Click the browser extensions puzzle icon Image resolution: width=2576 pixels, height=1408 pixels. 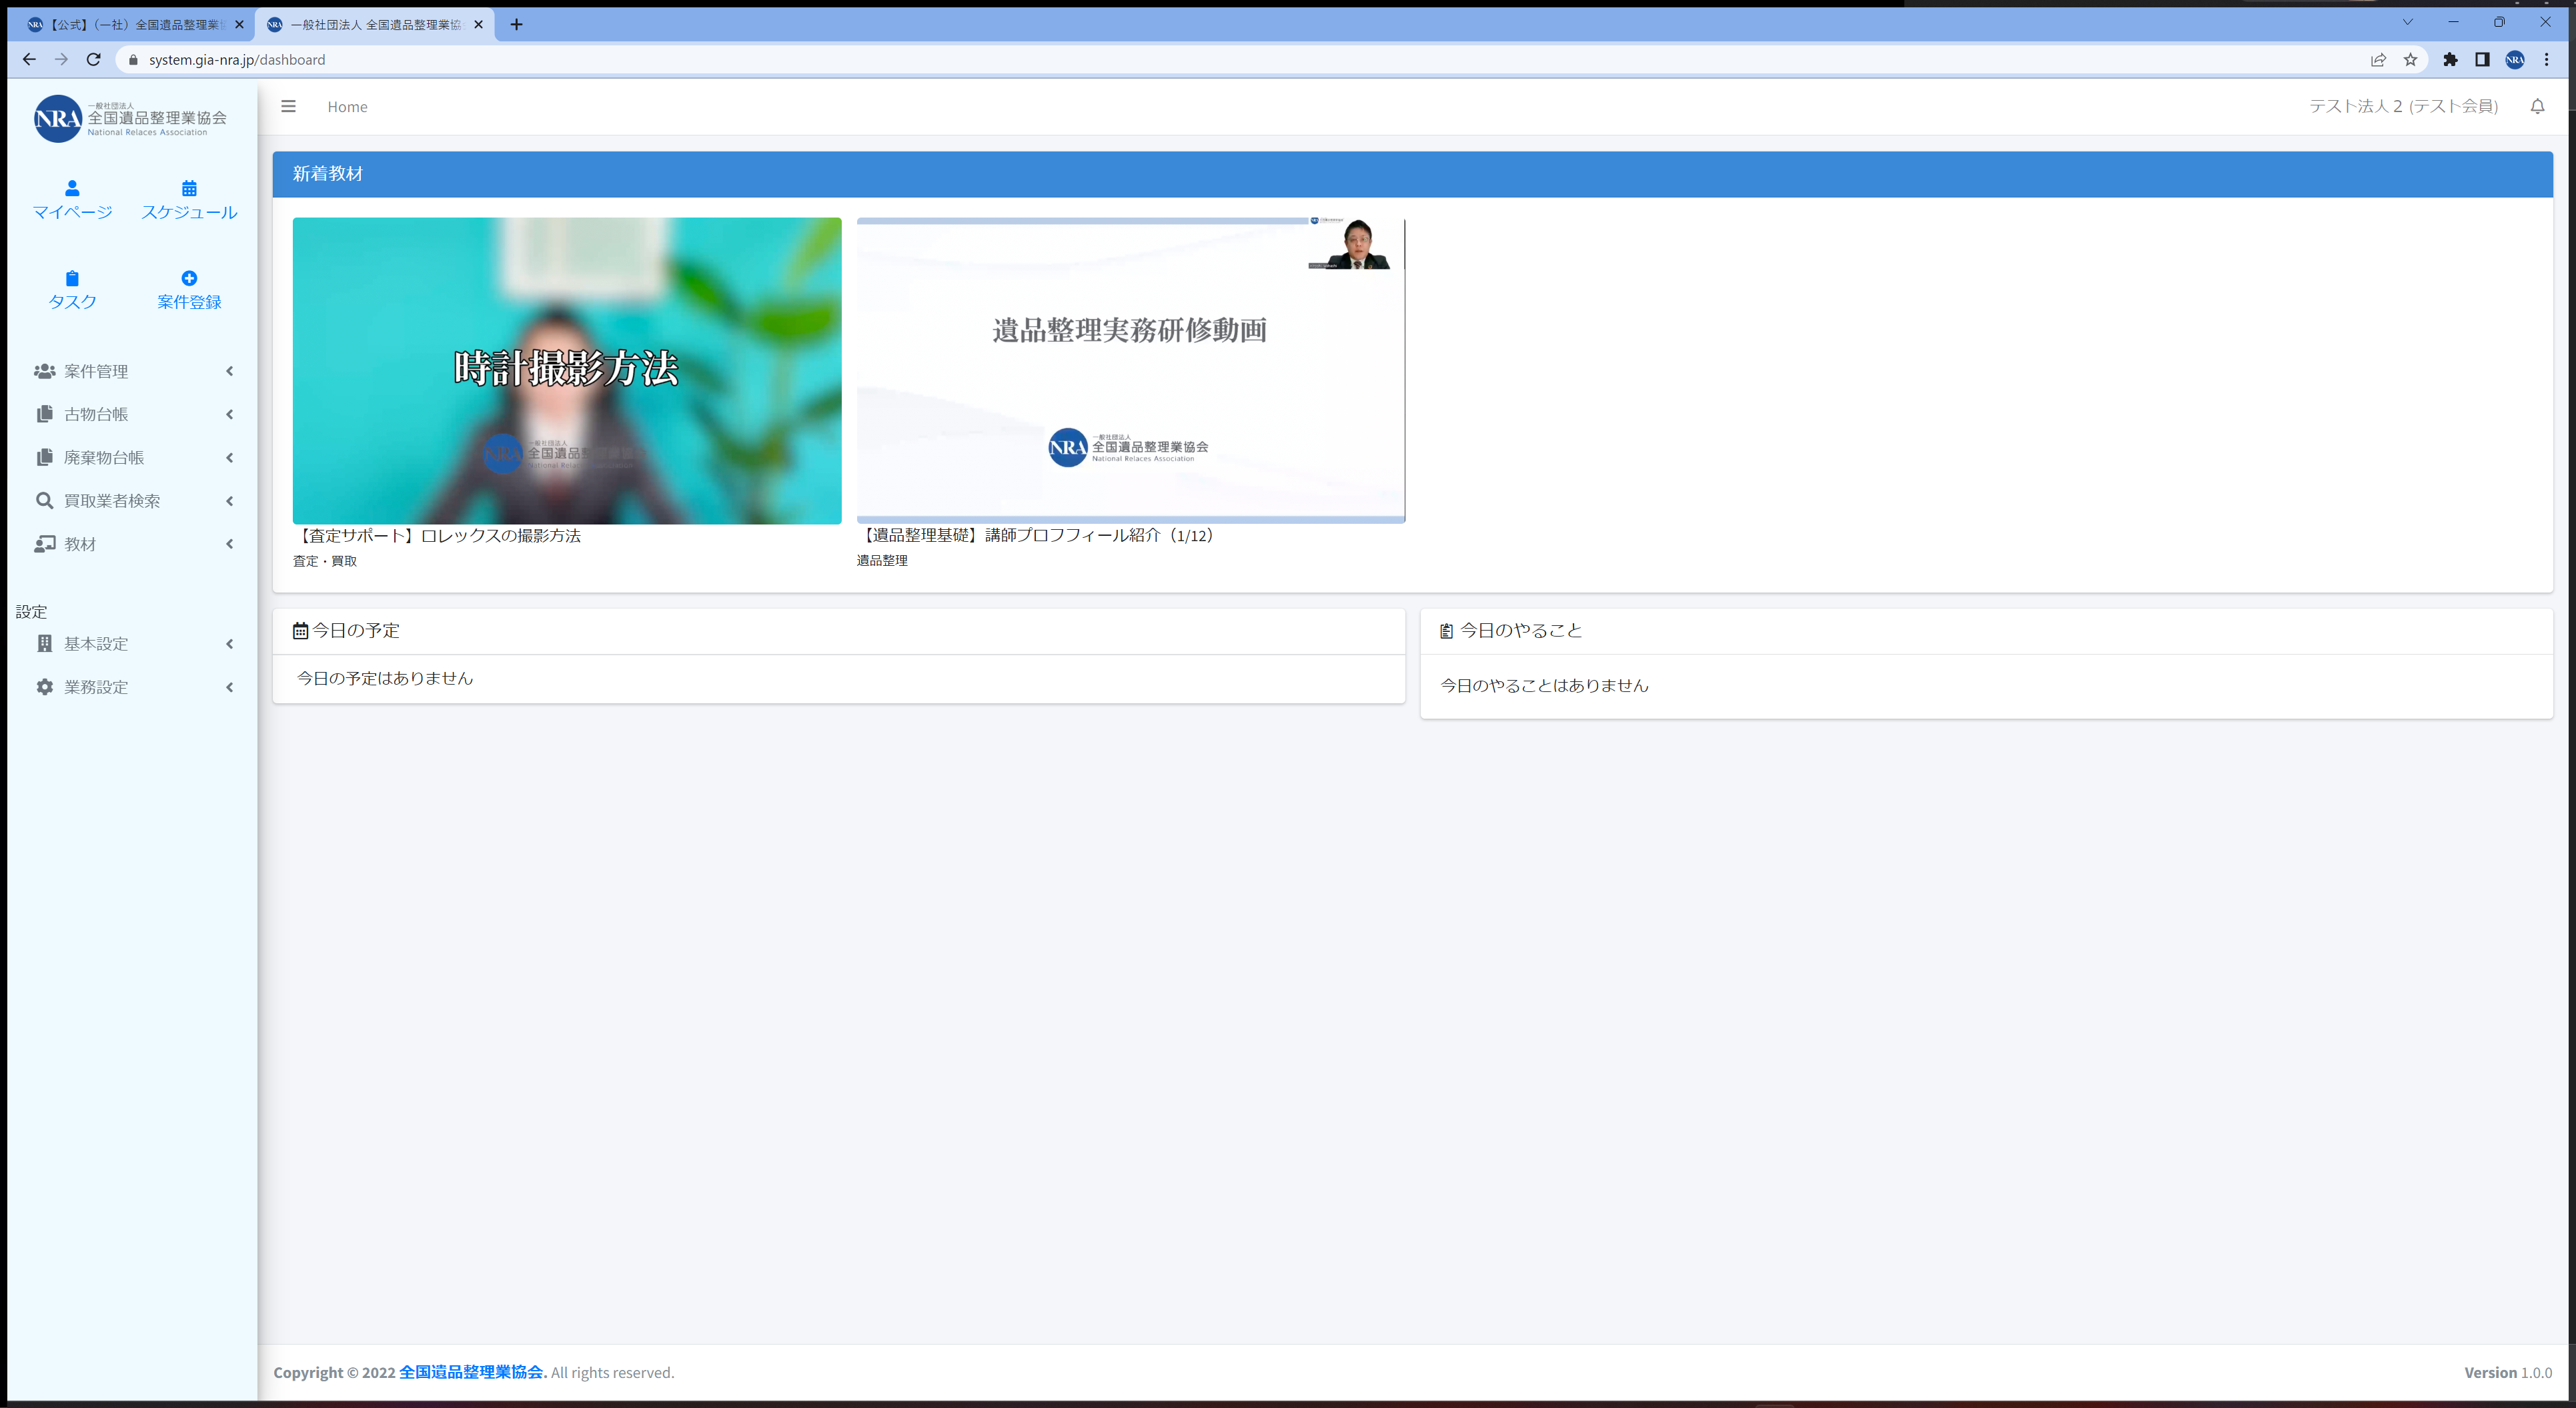click(2451, 59)
